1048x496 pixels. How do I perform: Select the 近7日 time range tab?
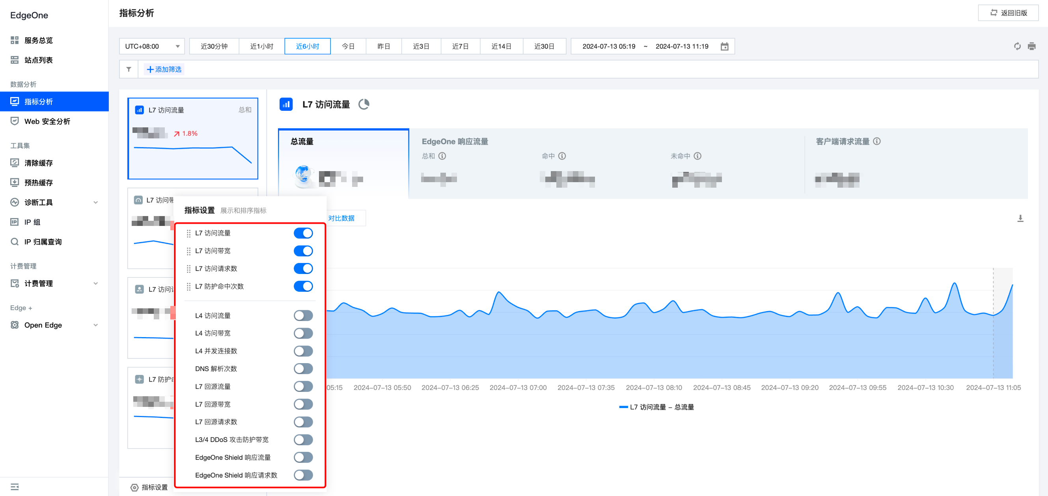[460, 47]
